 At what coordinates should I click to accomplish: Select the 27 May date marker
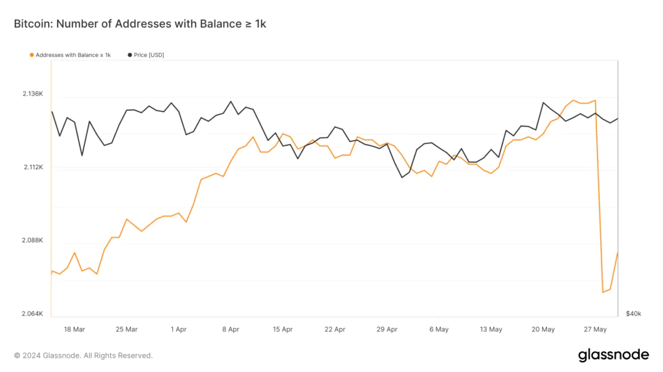click(x=595, y=329)
